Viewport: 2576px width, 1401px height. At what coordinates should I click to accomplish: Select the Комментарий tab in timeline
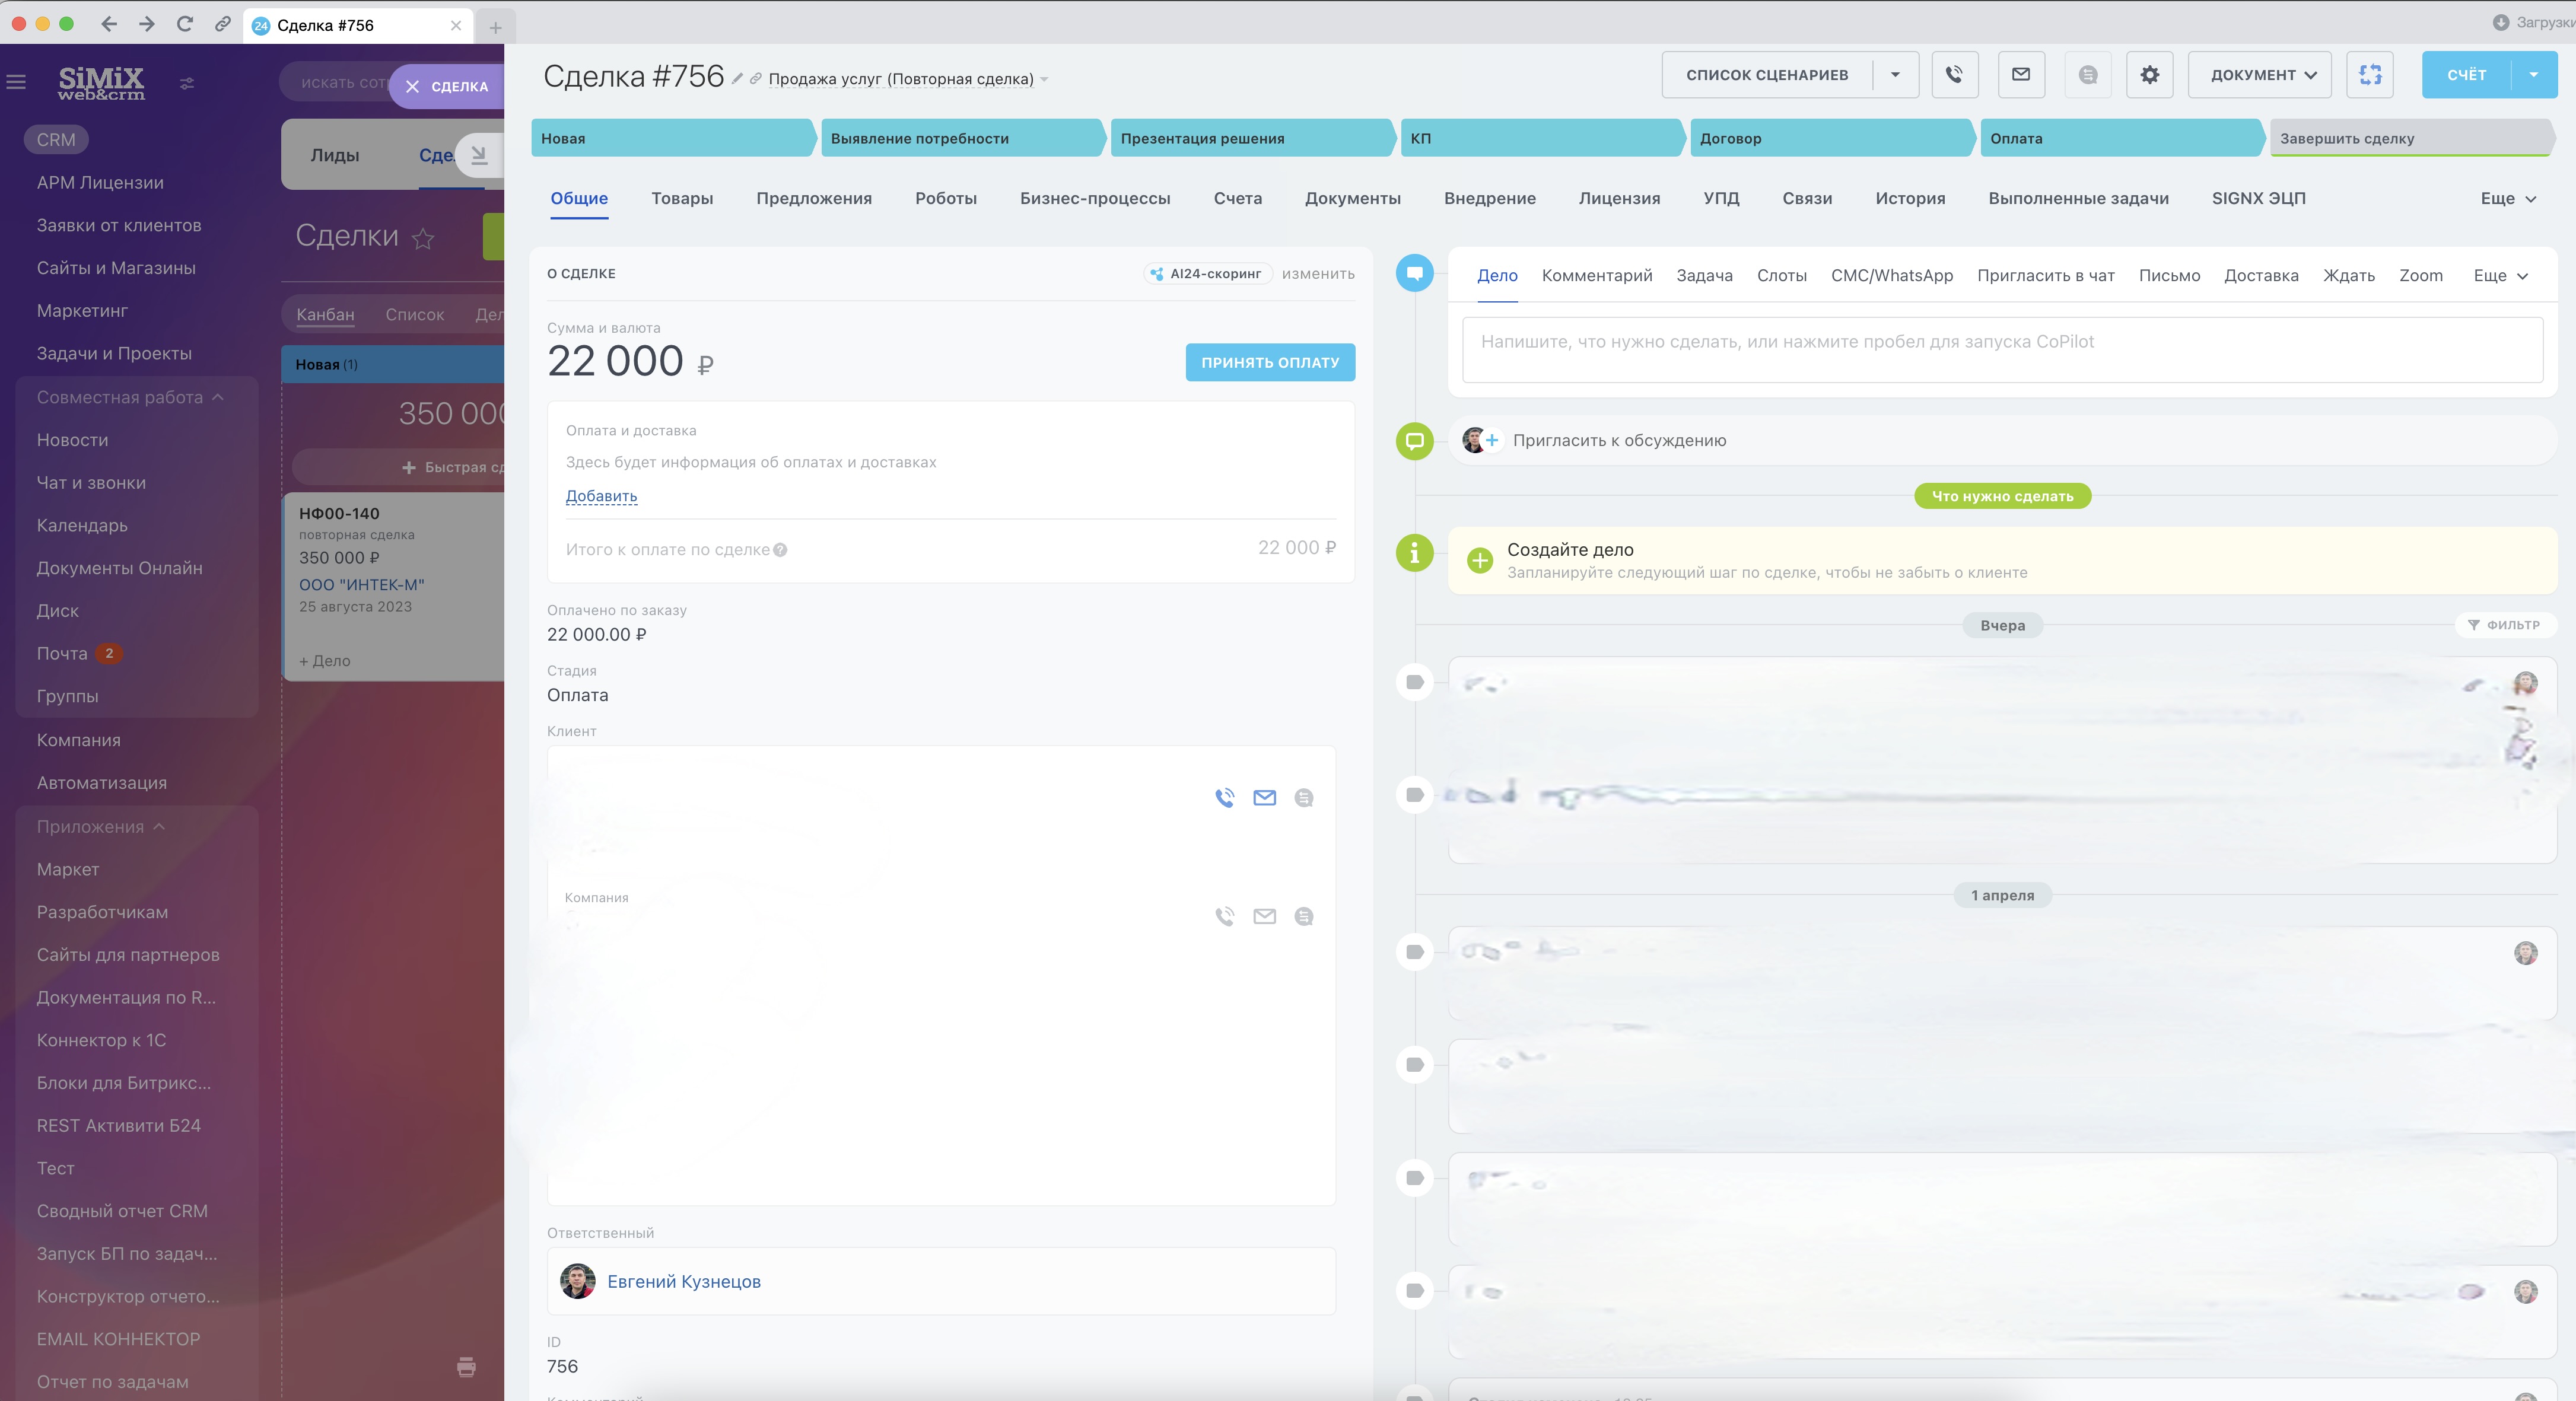[x=1596, y=275]
